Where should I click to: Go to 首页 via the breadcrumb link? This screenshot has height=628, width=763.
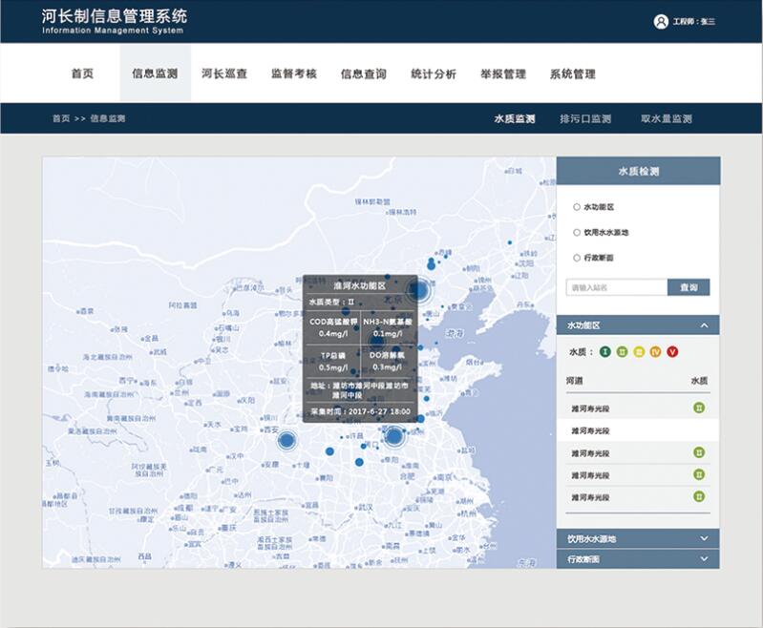(x=60, y=119)
